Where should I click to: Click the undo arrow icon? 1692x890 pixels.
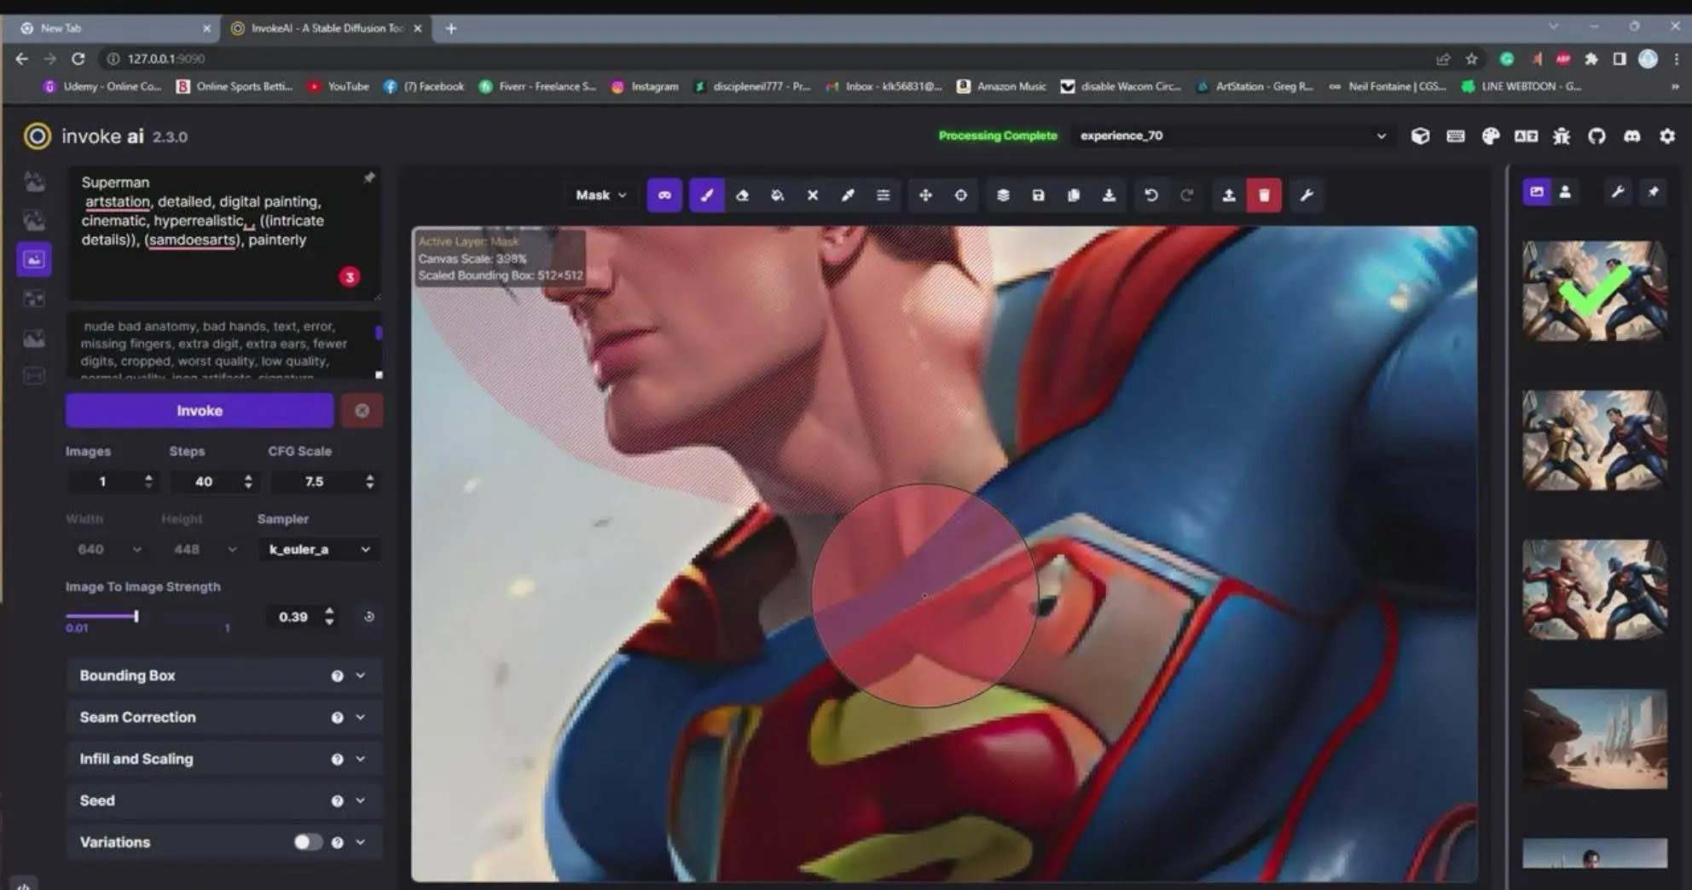[1150, 195]
